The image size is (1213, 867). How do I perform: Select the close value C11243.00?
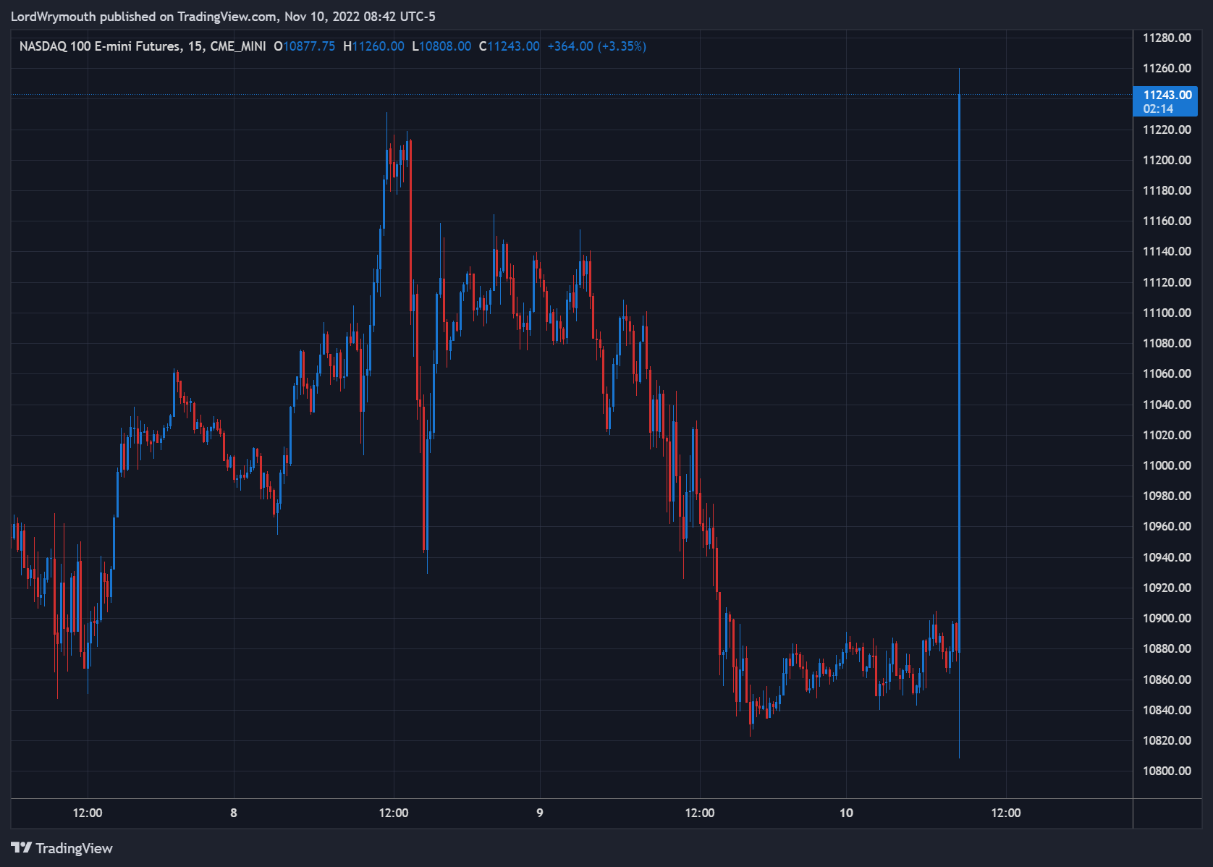coord(510,46)
